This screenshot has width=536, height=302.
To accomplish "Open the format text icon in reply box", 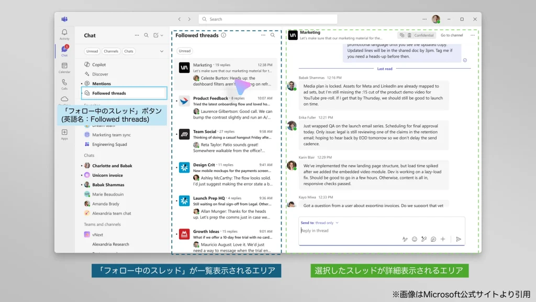I will pyautogui.click(x=405, y=239).
